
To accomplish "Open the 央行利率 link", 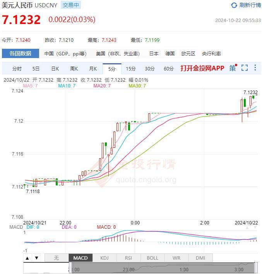I will coord(211,54).
